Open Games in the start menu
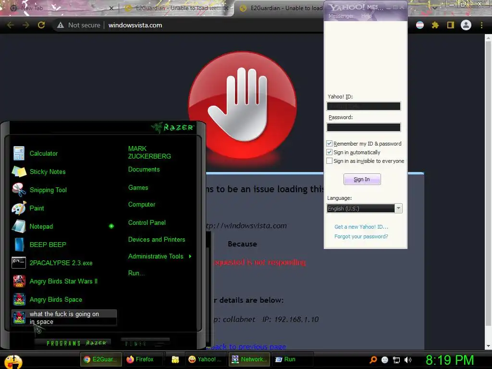492x369 pixels. 138,188
